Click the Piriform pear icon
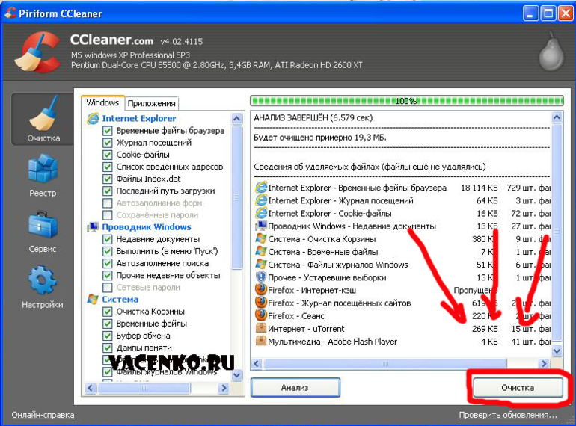576x426 pixels. [551, 52]
